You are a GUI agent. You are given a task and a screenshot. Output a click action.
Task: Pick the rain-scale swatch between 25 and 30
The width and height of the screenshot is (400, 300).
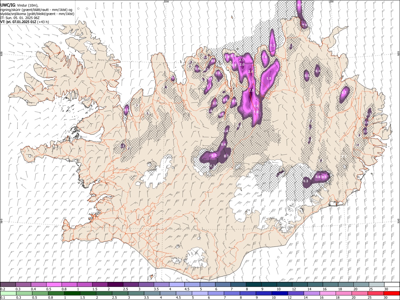(375, 293)
